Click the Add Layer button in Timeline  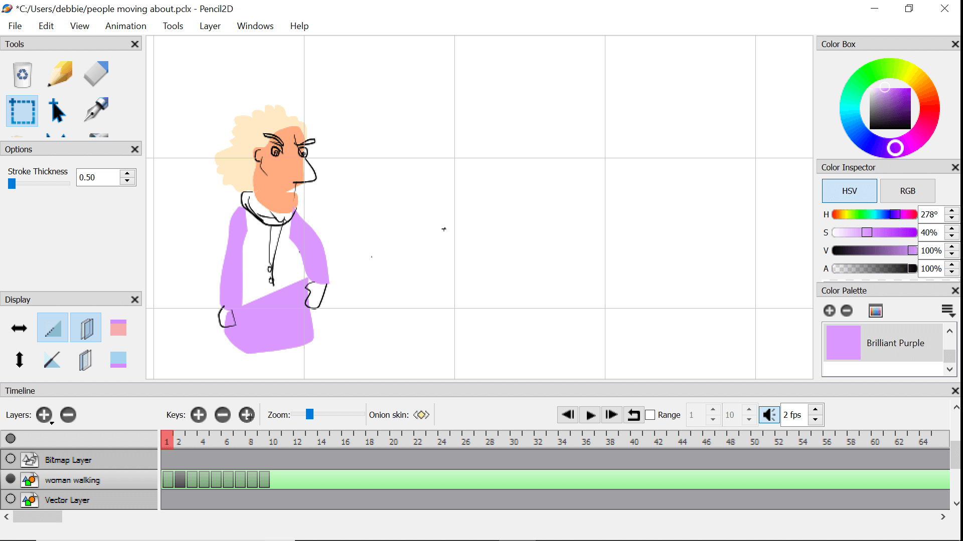tap(44, 415)
